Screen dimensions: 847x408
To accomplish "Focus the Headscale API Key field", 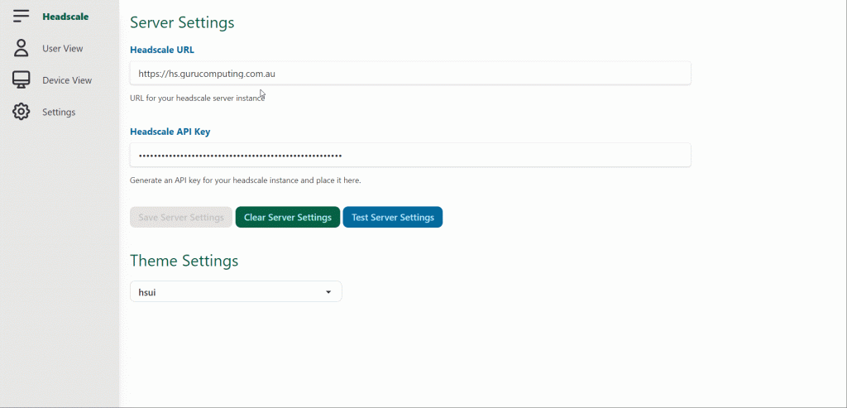I will pos(410,155).
